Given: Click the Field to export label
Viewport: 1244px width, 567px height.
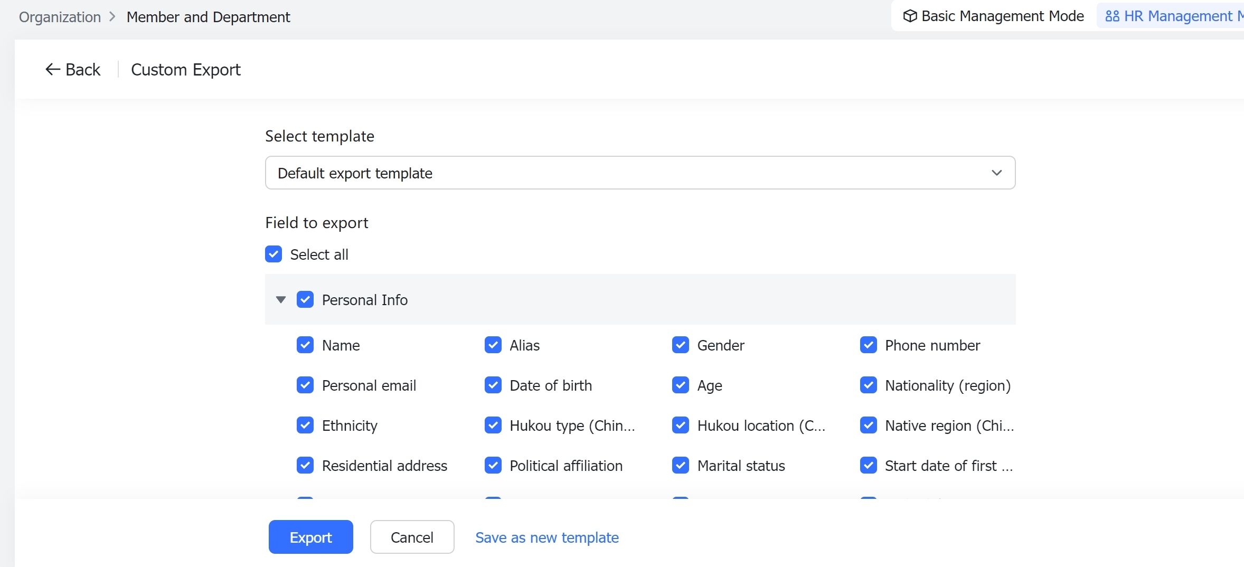Looking at the screenshot, I should 317,223.
